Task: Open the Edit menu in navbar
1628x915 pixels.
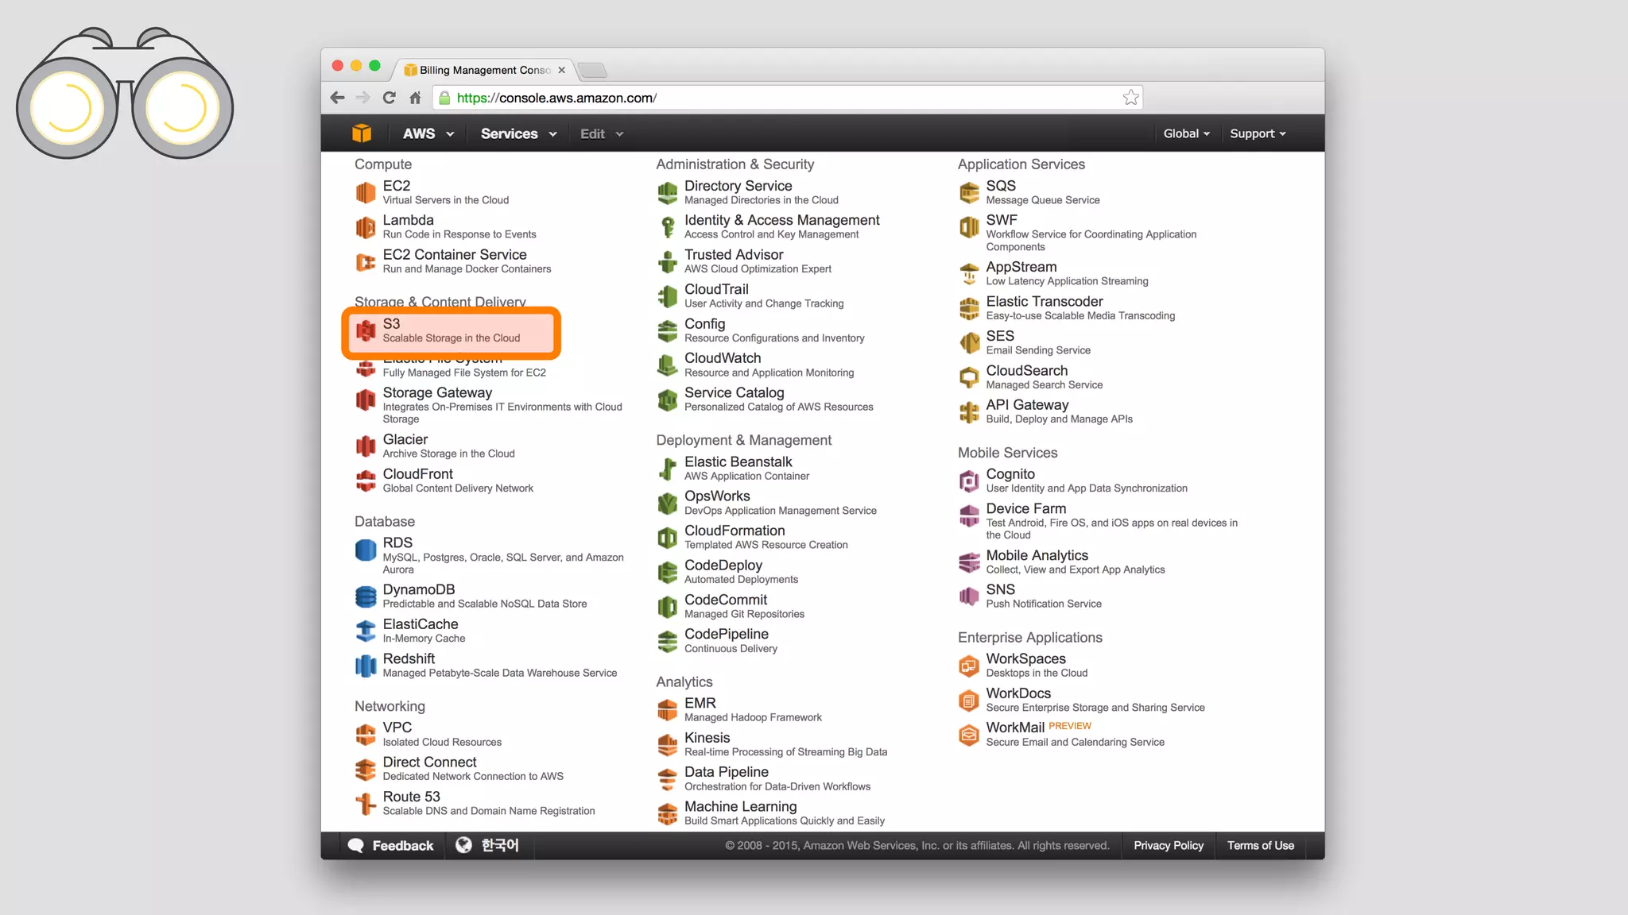Action: [601, 133]
